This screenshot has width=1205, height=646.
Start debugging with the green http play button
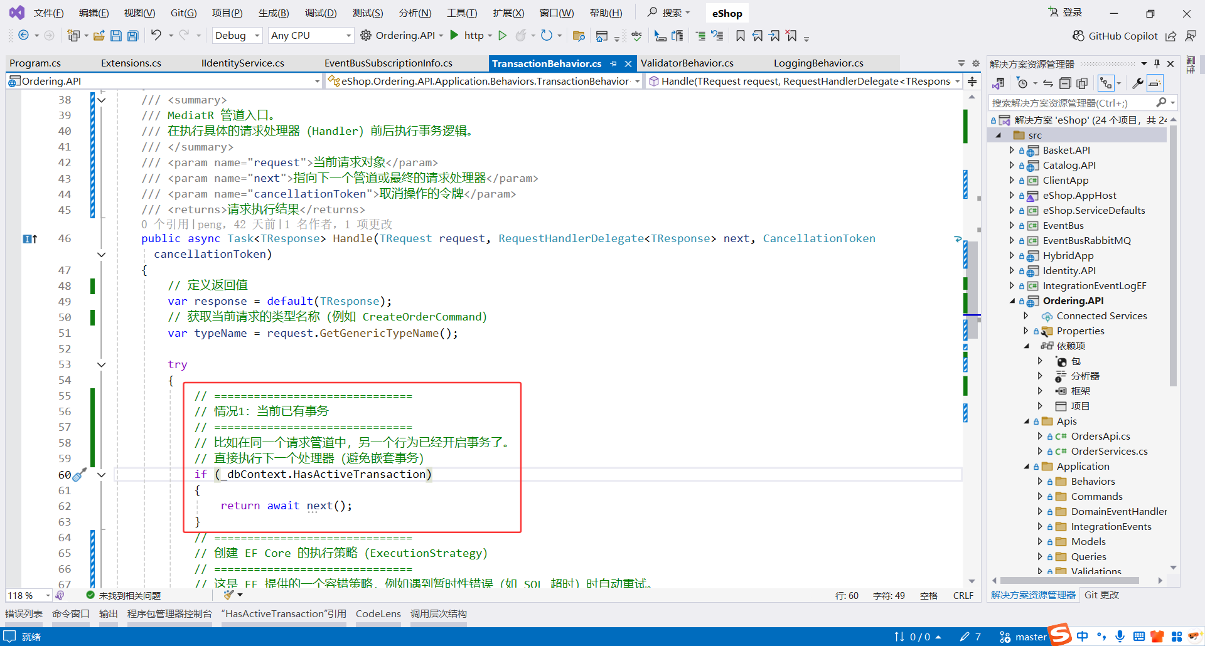click(x=454, y=36)
